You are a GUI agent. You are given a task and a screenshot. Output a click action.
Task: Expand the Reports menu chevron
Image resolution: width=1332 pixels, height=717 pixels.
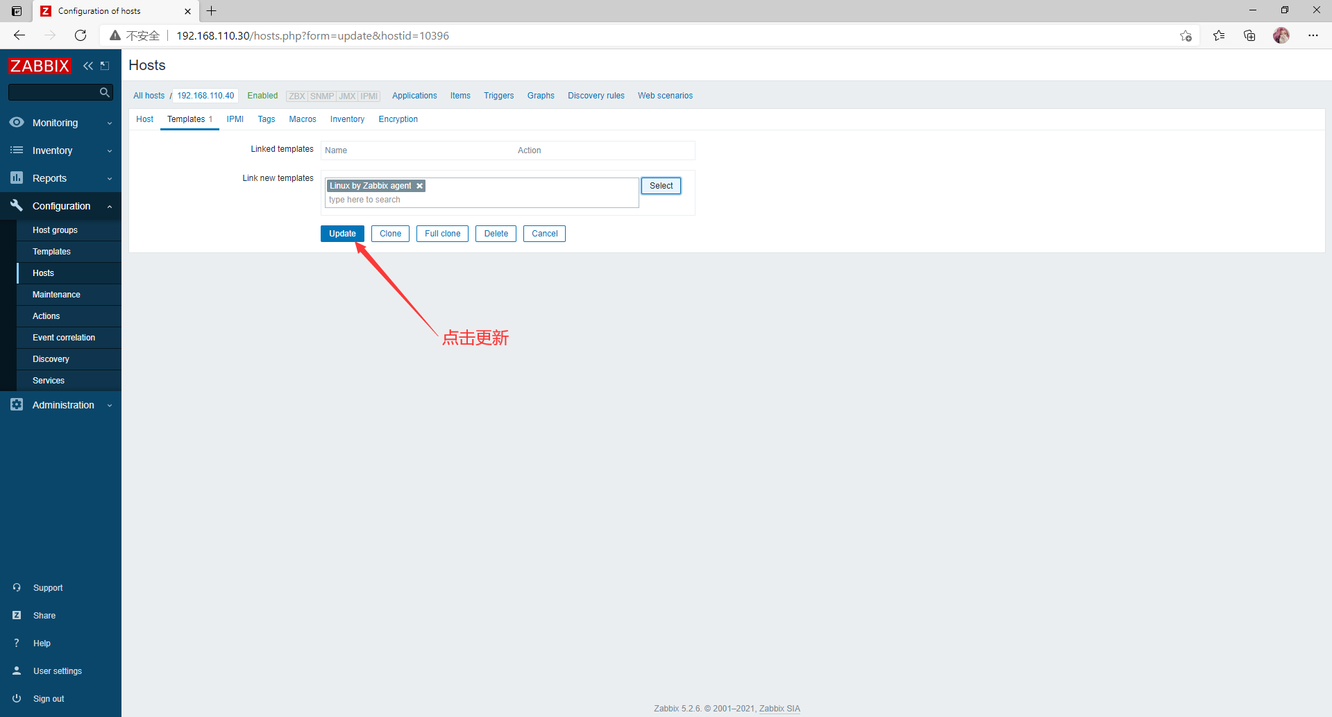click(110, 179)
